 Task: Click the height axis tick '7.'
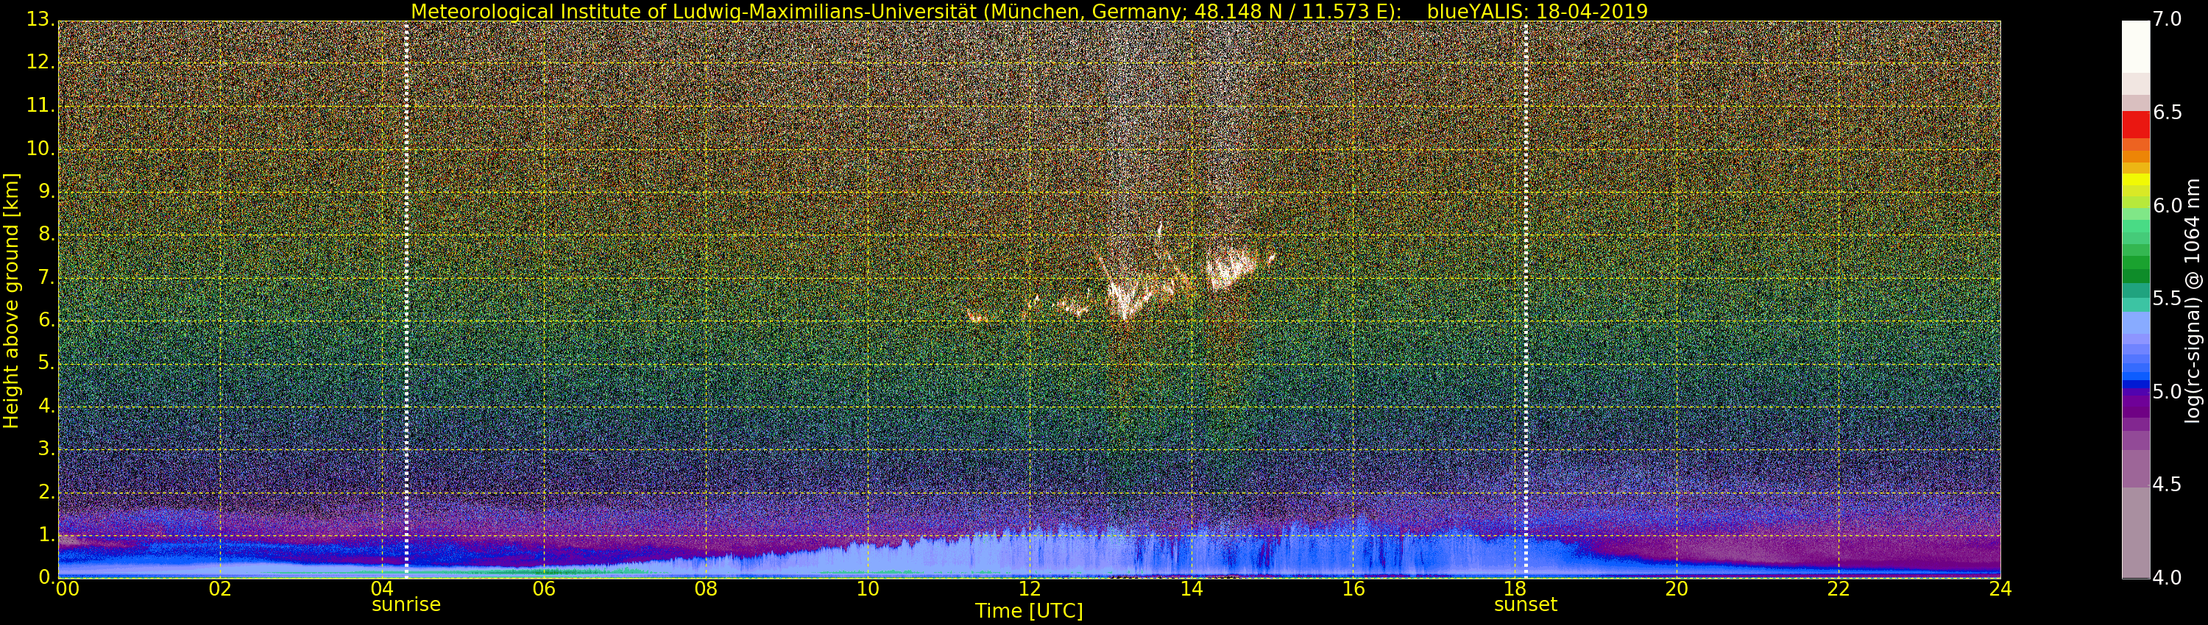[x=46, y=277]
